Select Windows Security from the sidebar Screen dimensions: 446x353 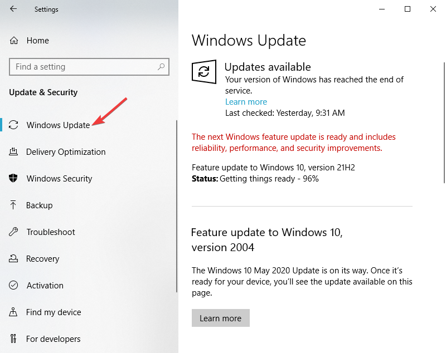click(x=60, y=179)
